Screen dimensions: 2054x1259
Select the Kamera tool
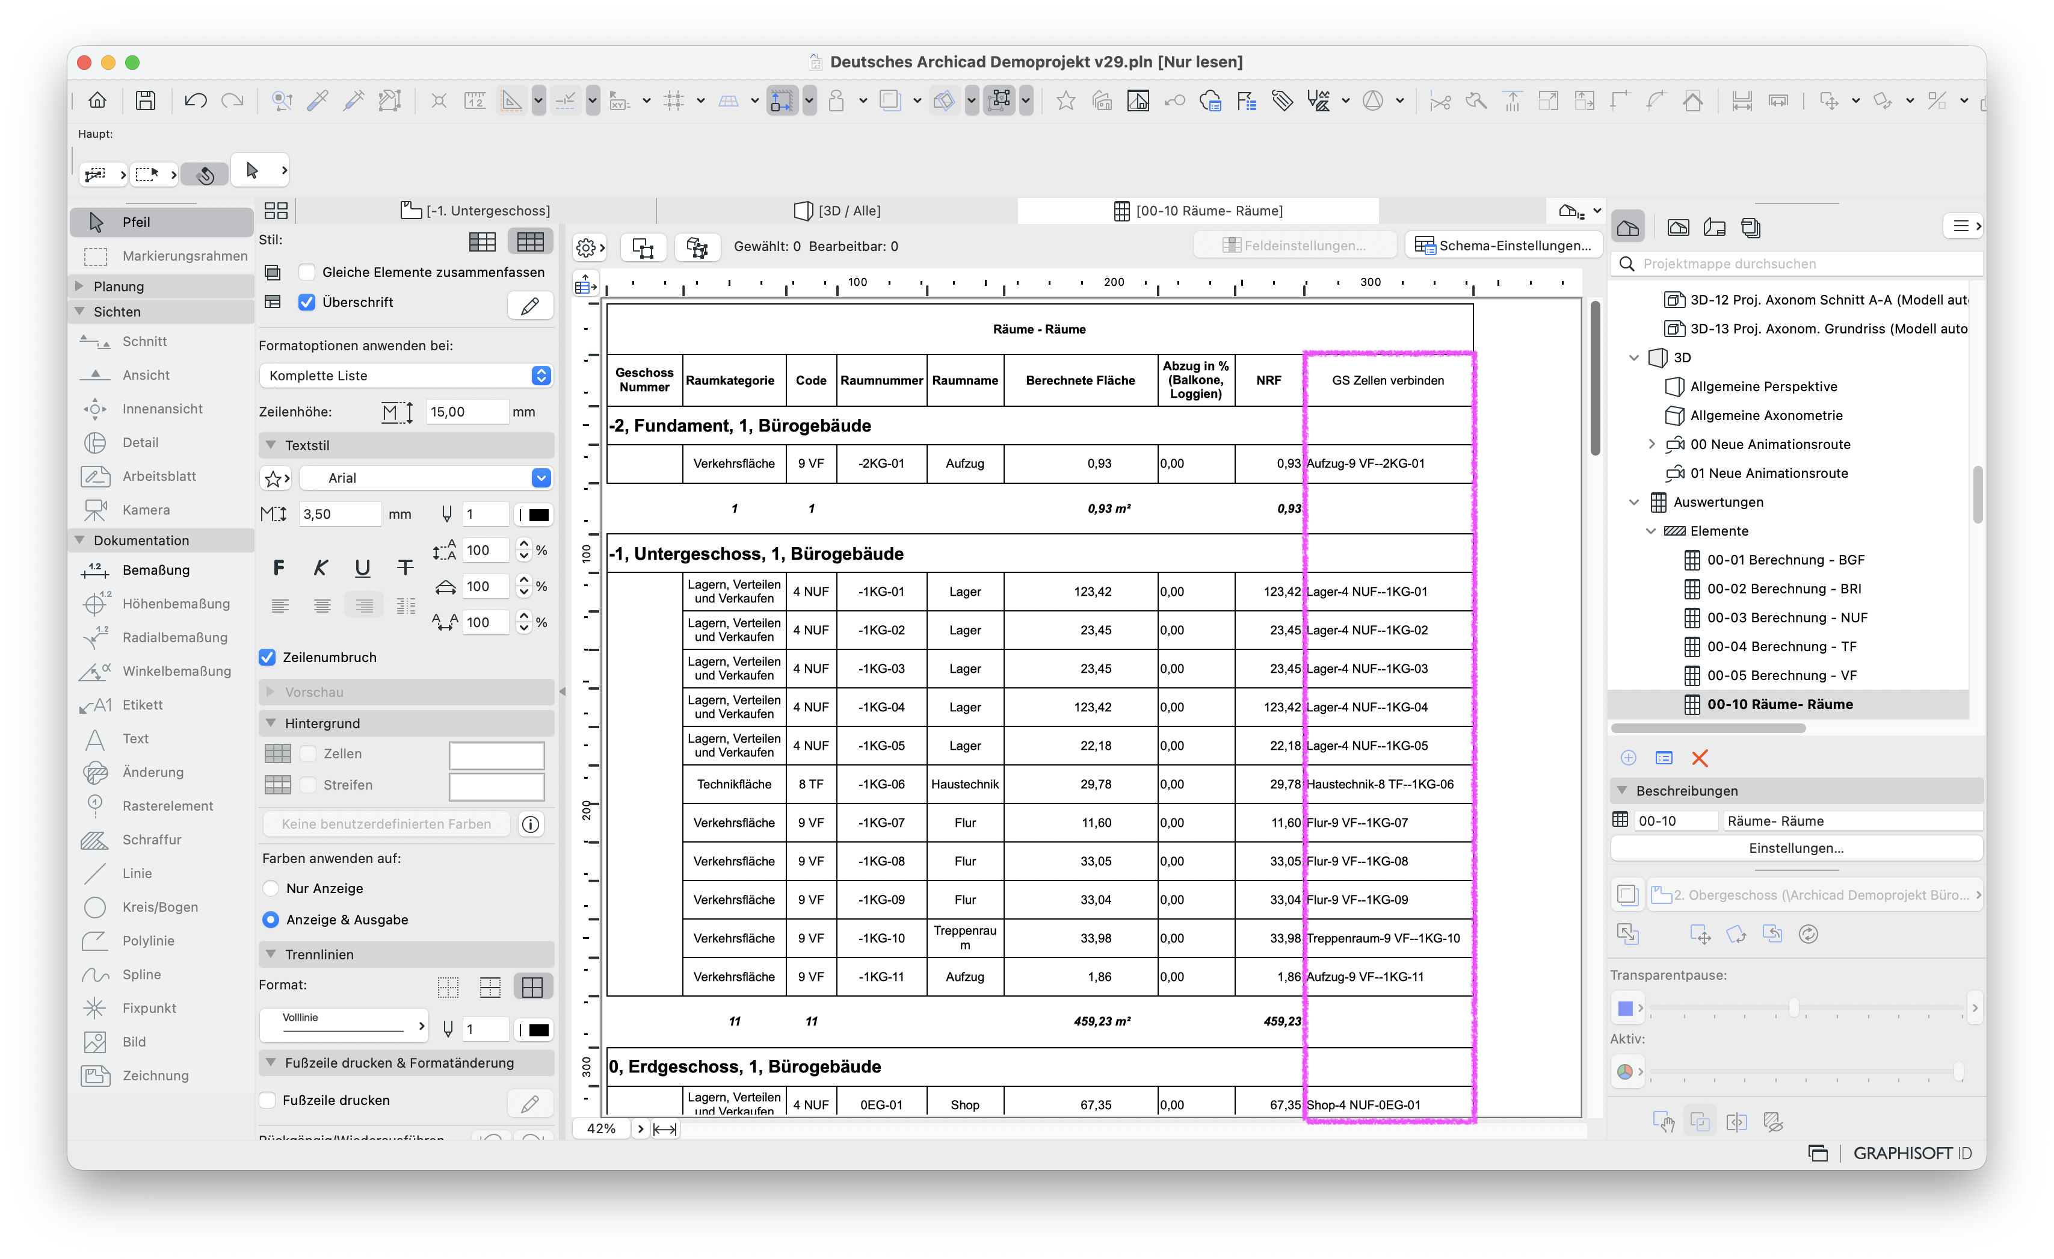click(161, 509)
